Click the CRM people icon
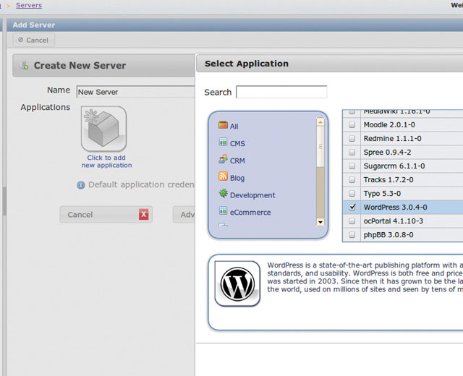 [223, 159]
